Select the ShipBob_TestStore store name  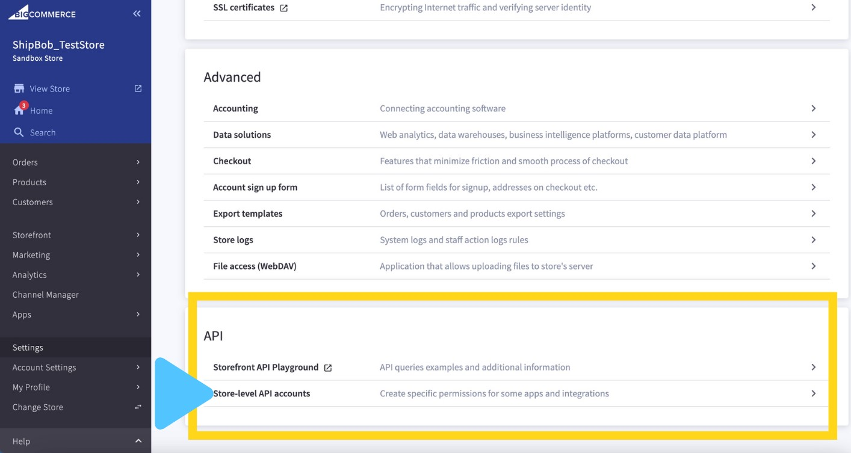click(58, 45)
